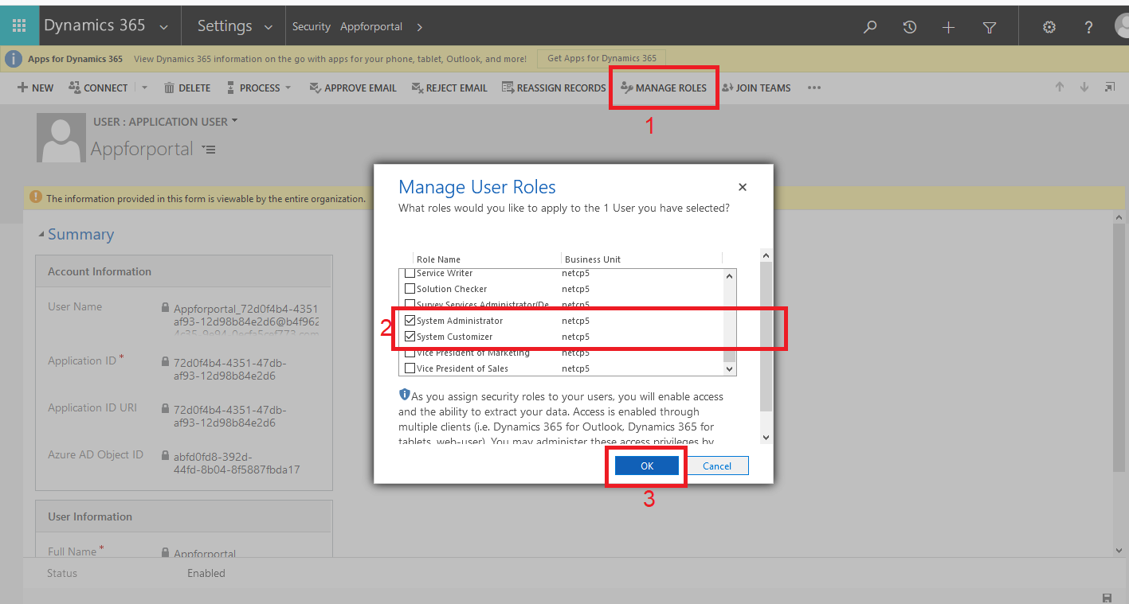
Task: Click page scrollbar down arrow
Action: click(1119, 550)
